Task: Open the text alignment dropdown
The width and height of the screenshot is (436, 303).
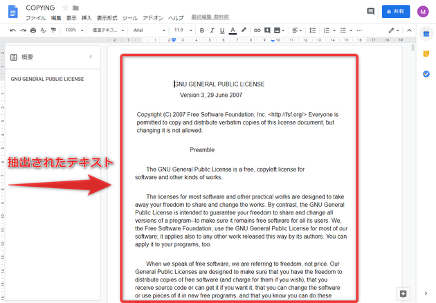Action: point(297,30)
